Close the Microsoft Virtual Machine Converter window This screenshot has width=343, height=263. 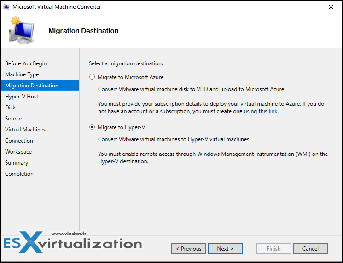[x=331, y=7]
